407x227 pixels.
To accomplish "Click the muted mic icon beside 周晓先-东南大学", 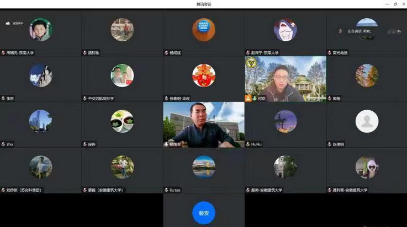I will click(x=3, y=53).
